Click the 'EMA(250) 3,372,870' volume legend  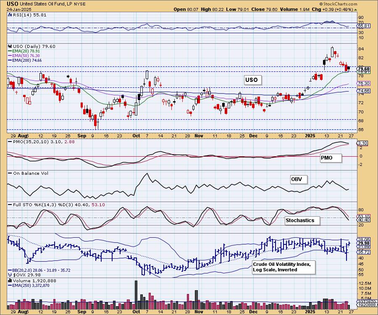pos(29,285)
